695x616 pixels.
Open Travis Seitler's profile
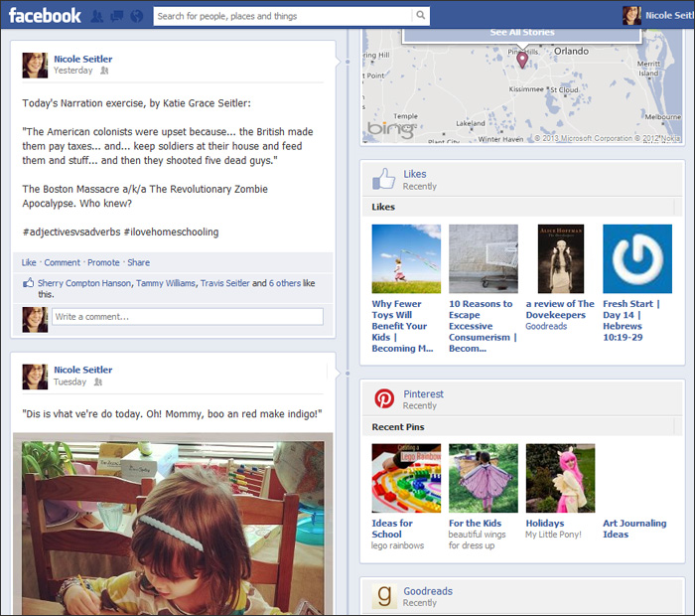(x=224, y=283)
